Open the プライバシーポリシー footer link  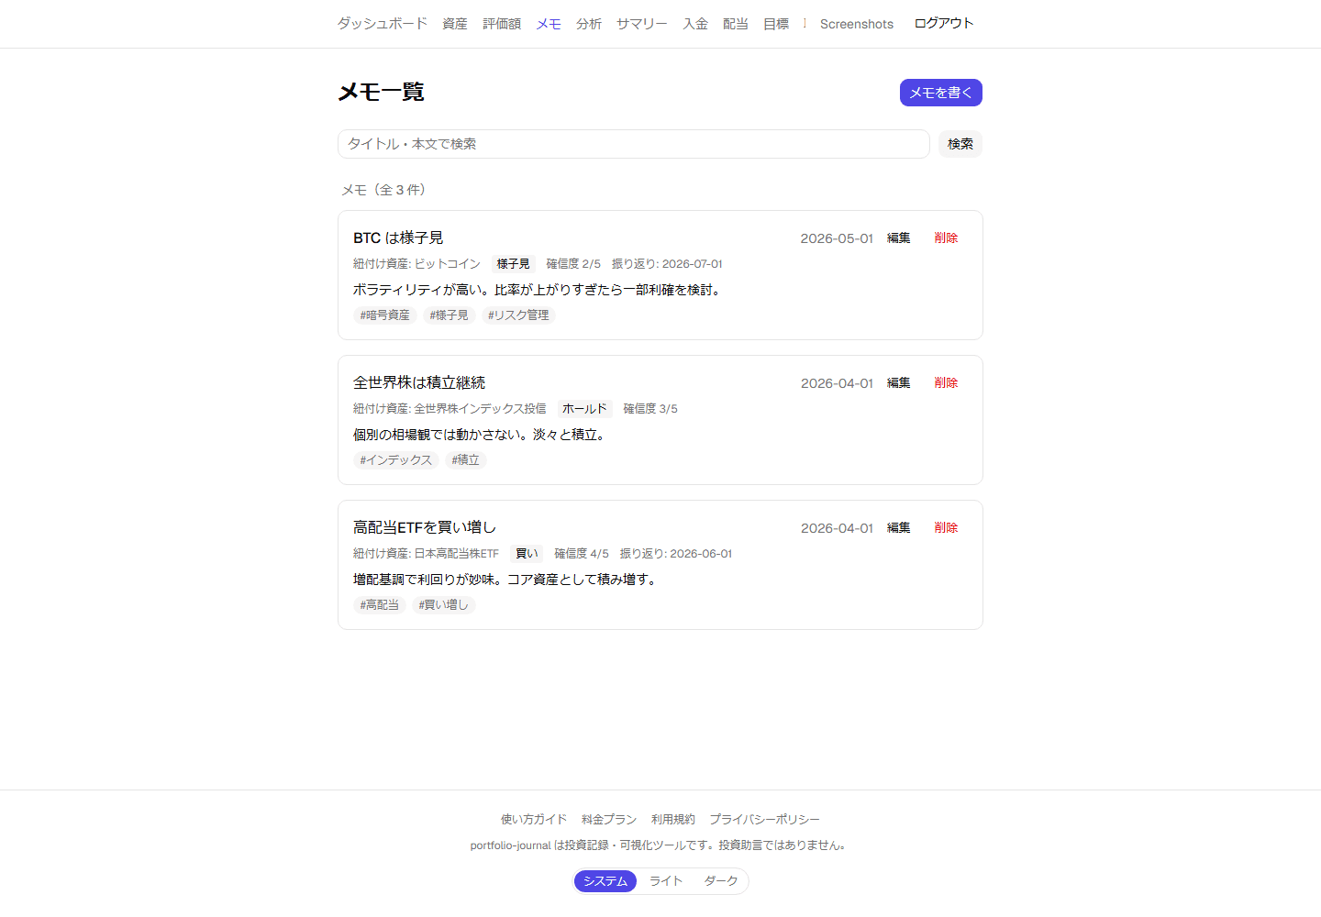click(765, 820)
